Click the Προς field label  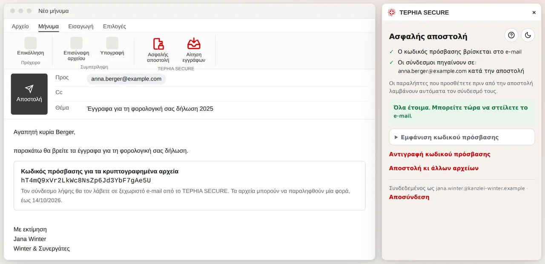click(62, 77)
